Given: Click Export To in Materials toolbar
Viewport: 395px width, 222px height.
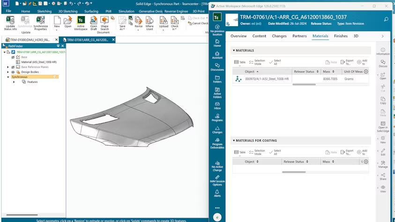Looking at the screenshot, I should [347, 62].
